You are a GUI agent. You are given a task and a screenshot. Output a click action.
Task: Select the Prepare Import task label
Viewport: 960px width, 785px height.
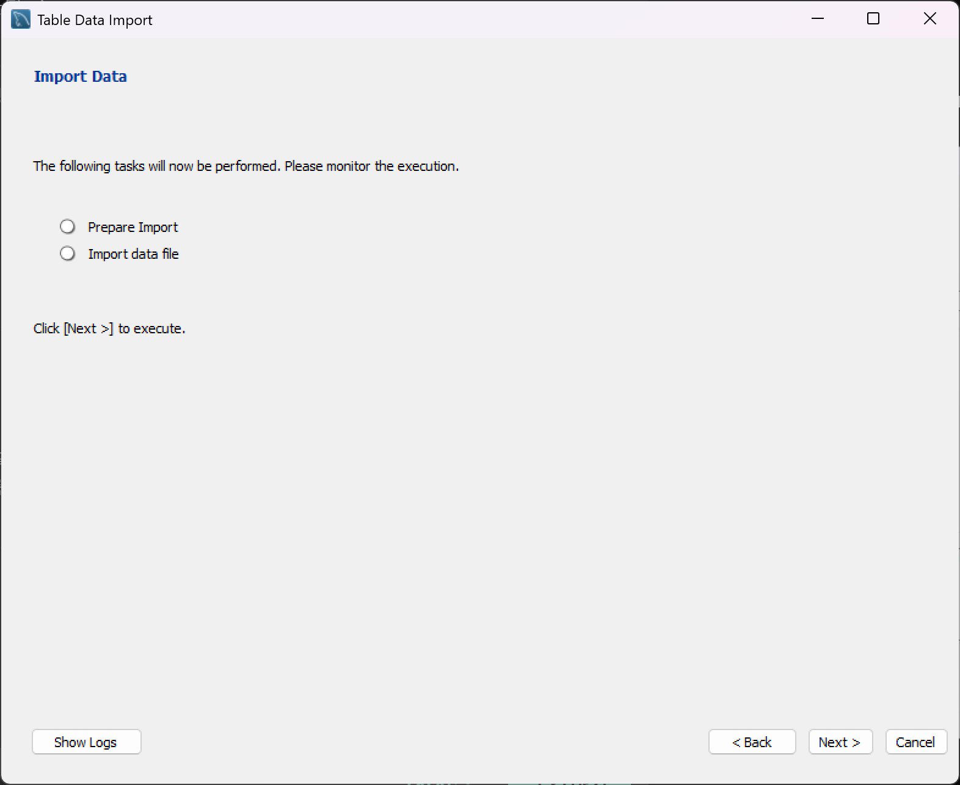point(133,227)
